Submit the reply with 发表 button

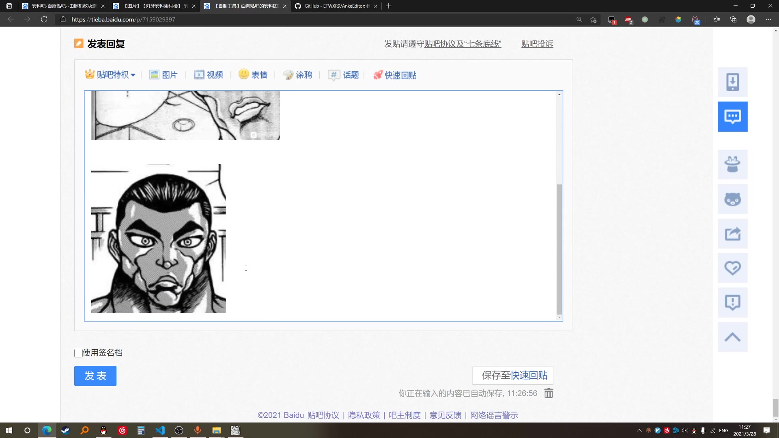pyautogui.click(x=95, y=376)
